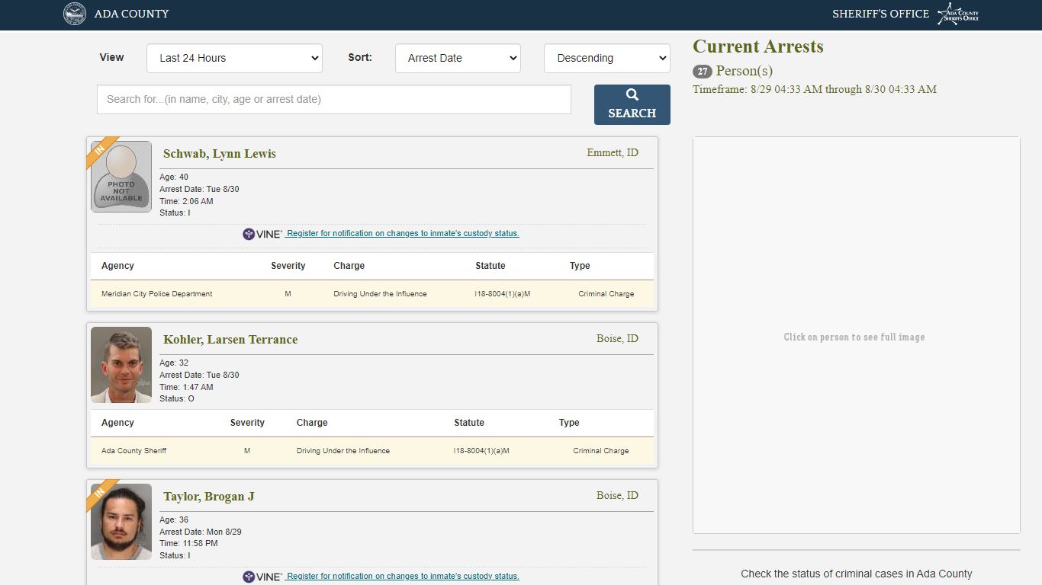1042x585 pixels.
Task: Click Schwab's Age: 40 text
Action: [174, 177]
